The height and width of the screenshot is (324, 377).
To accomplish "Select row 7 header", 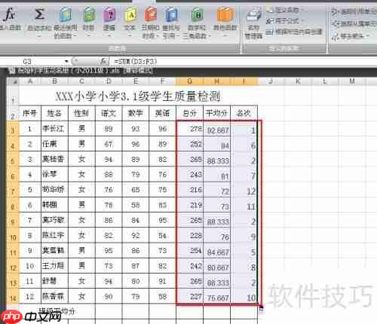I will pyautogui.click(x=13, y=190).
